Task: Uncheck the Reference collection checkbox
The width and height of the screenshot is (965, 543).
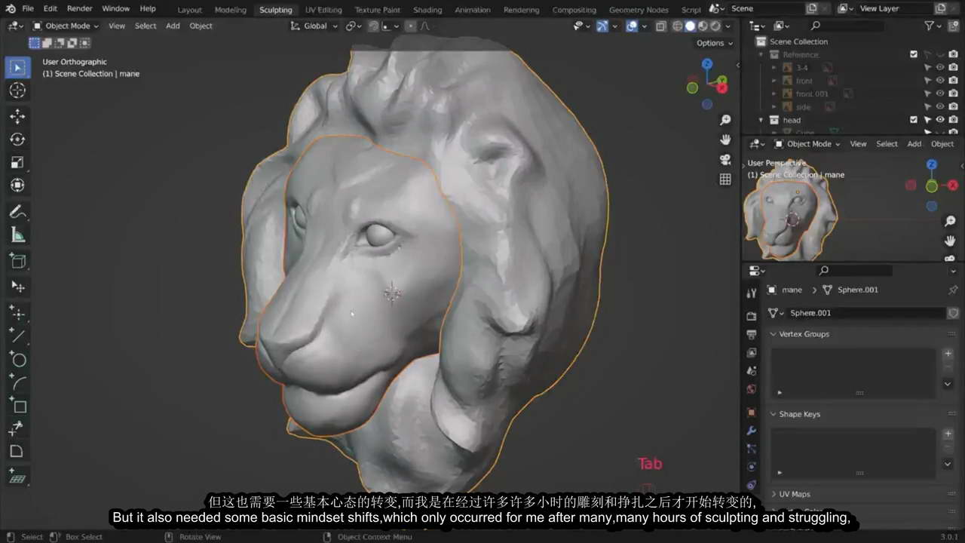Action: [x=914, y=54]
